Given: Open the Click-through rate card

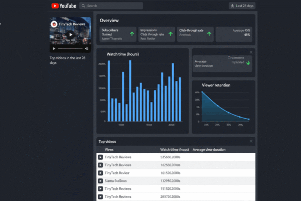Looking at the screenshot, I should point(195,34).
